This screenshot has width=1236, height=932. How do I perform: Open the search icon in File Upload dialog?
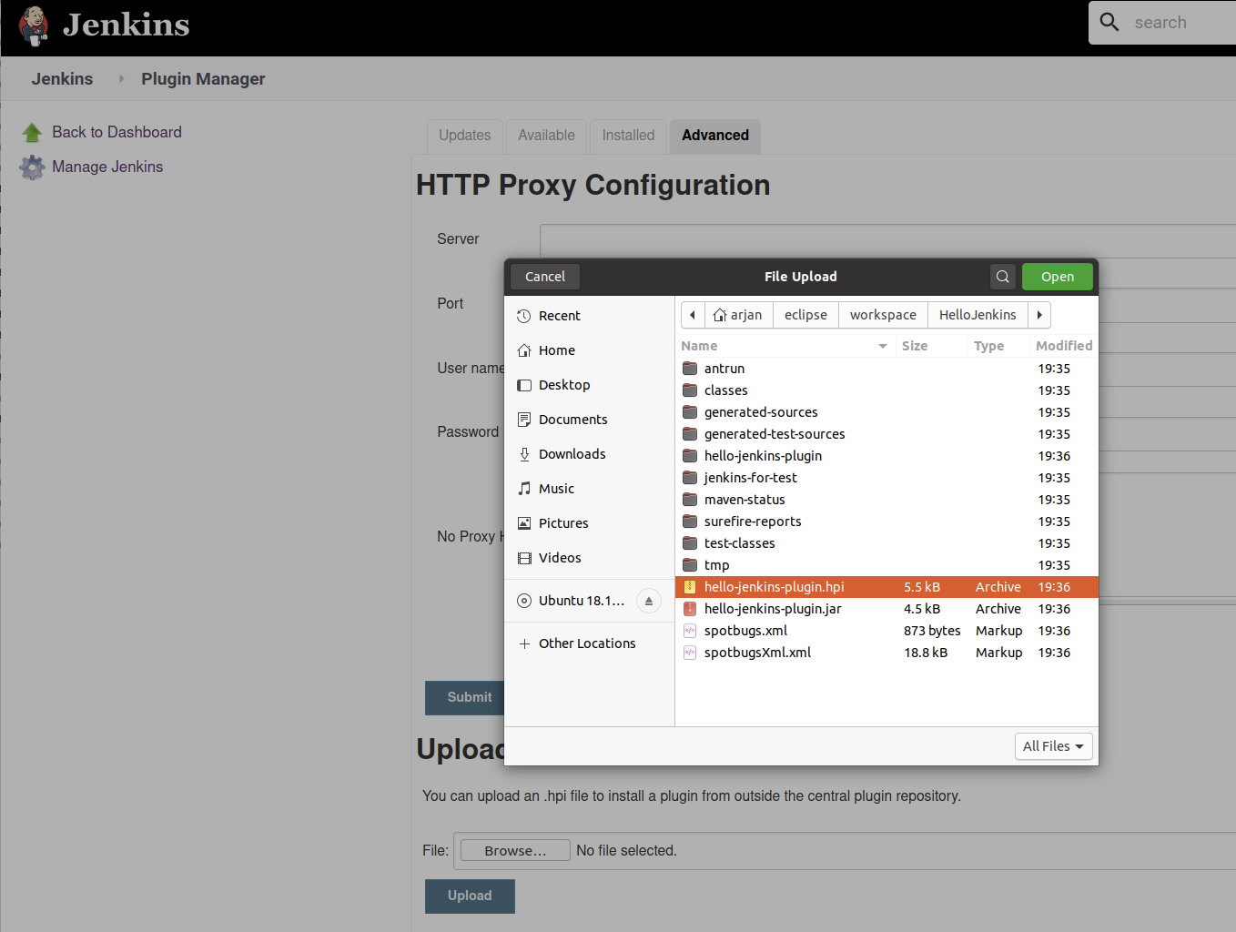pos(1002,276)
